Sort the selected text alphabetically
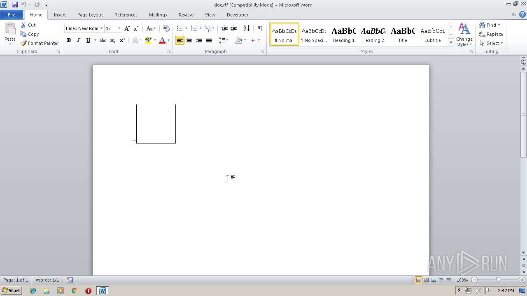This screenshot has width=527, height=296. click(x=246, y=28)
